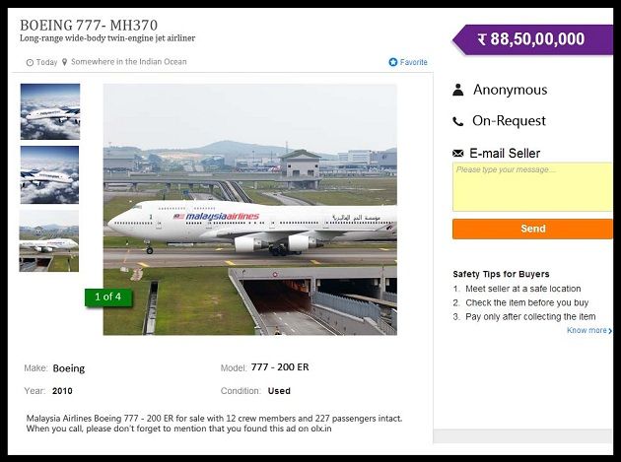
Task: Click the Favorite star icon
Action: coord(393,62)
